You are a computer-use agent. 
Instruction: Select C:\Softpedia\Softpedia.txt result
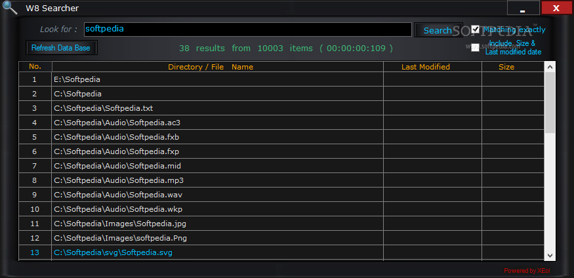click(217, 108)
